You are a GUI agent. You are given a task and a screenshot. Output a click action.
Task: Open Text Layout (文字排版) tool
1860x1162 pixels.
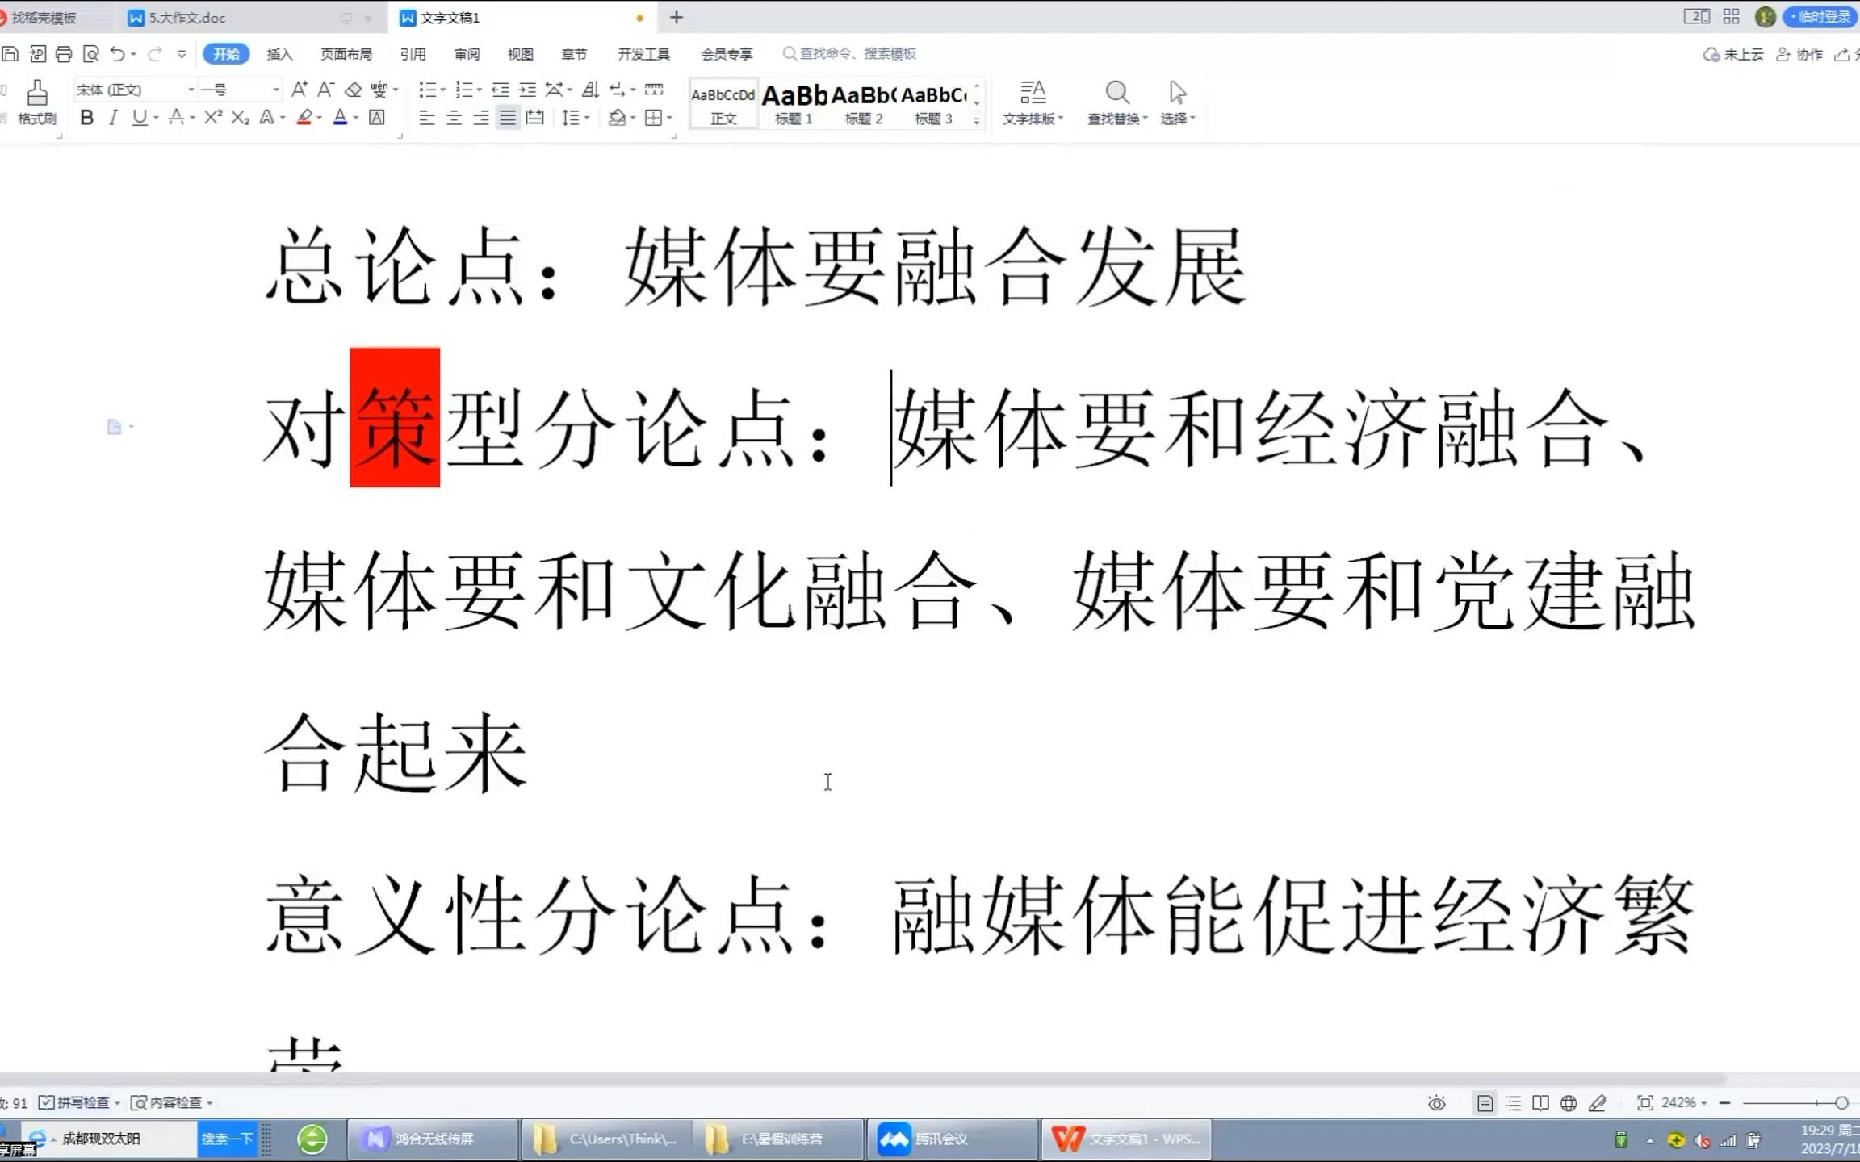(1033, 102)
